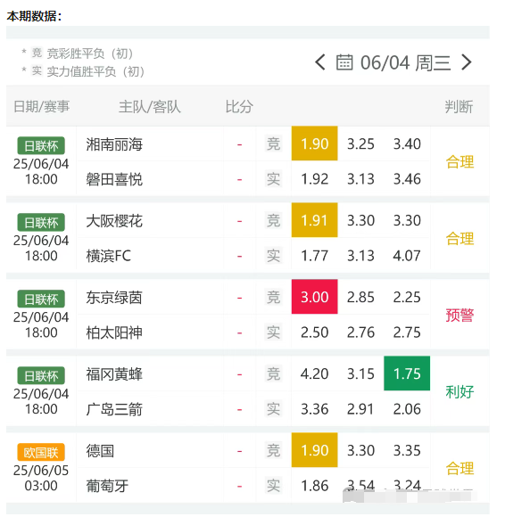
Task: Open the 利好 judgment for 福冈黄蜂 match
Action: pyautogui.click(x=459, y=391)
